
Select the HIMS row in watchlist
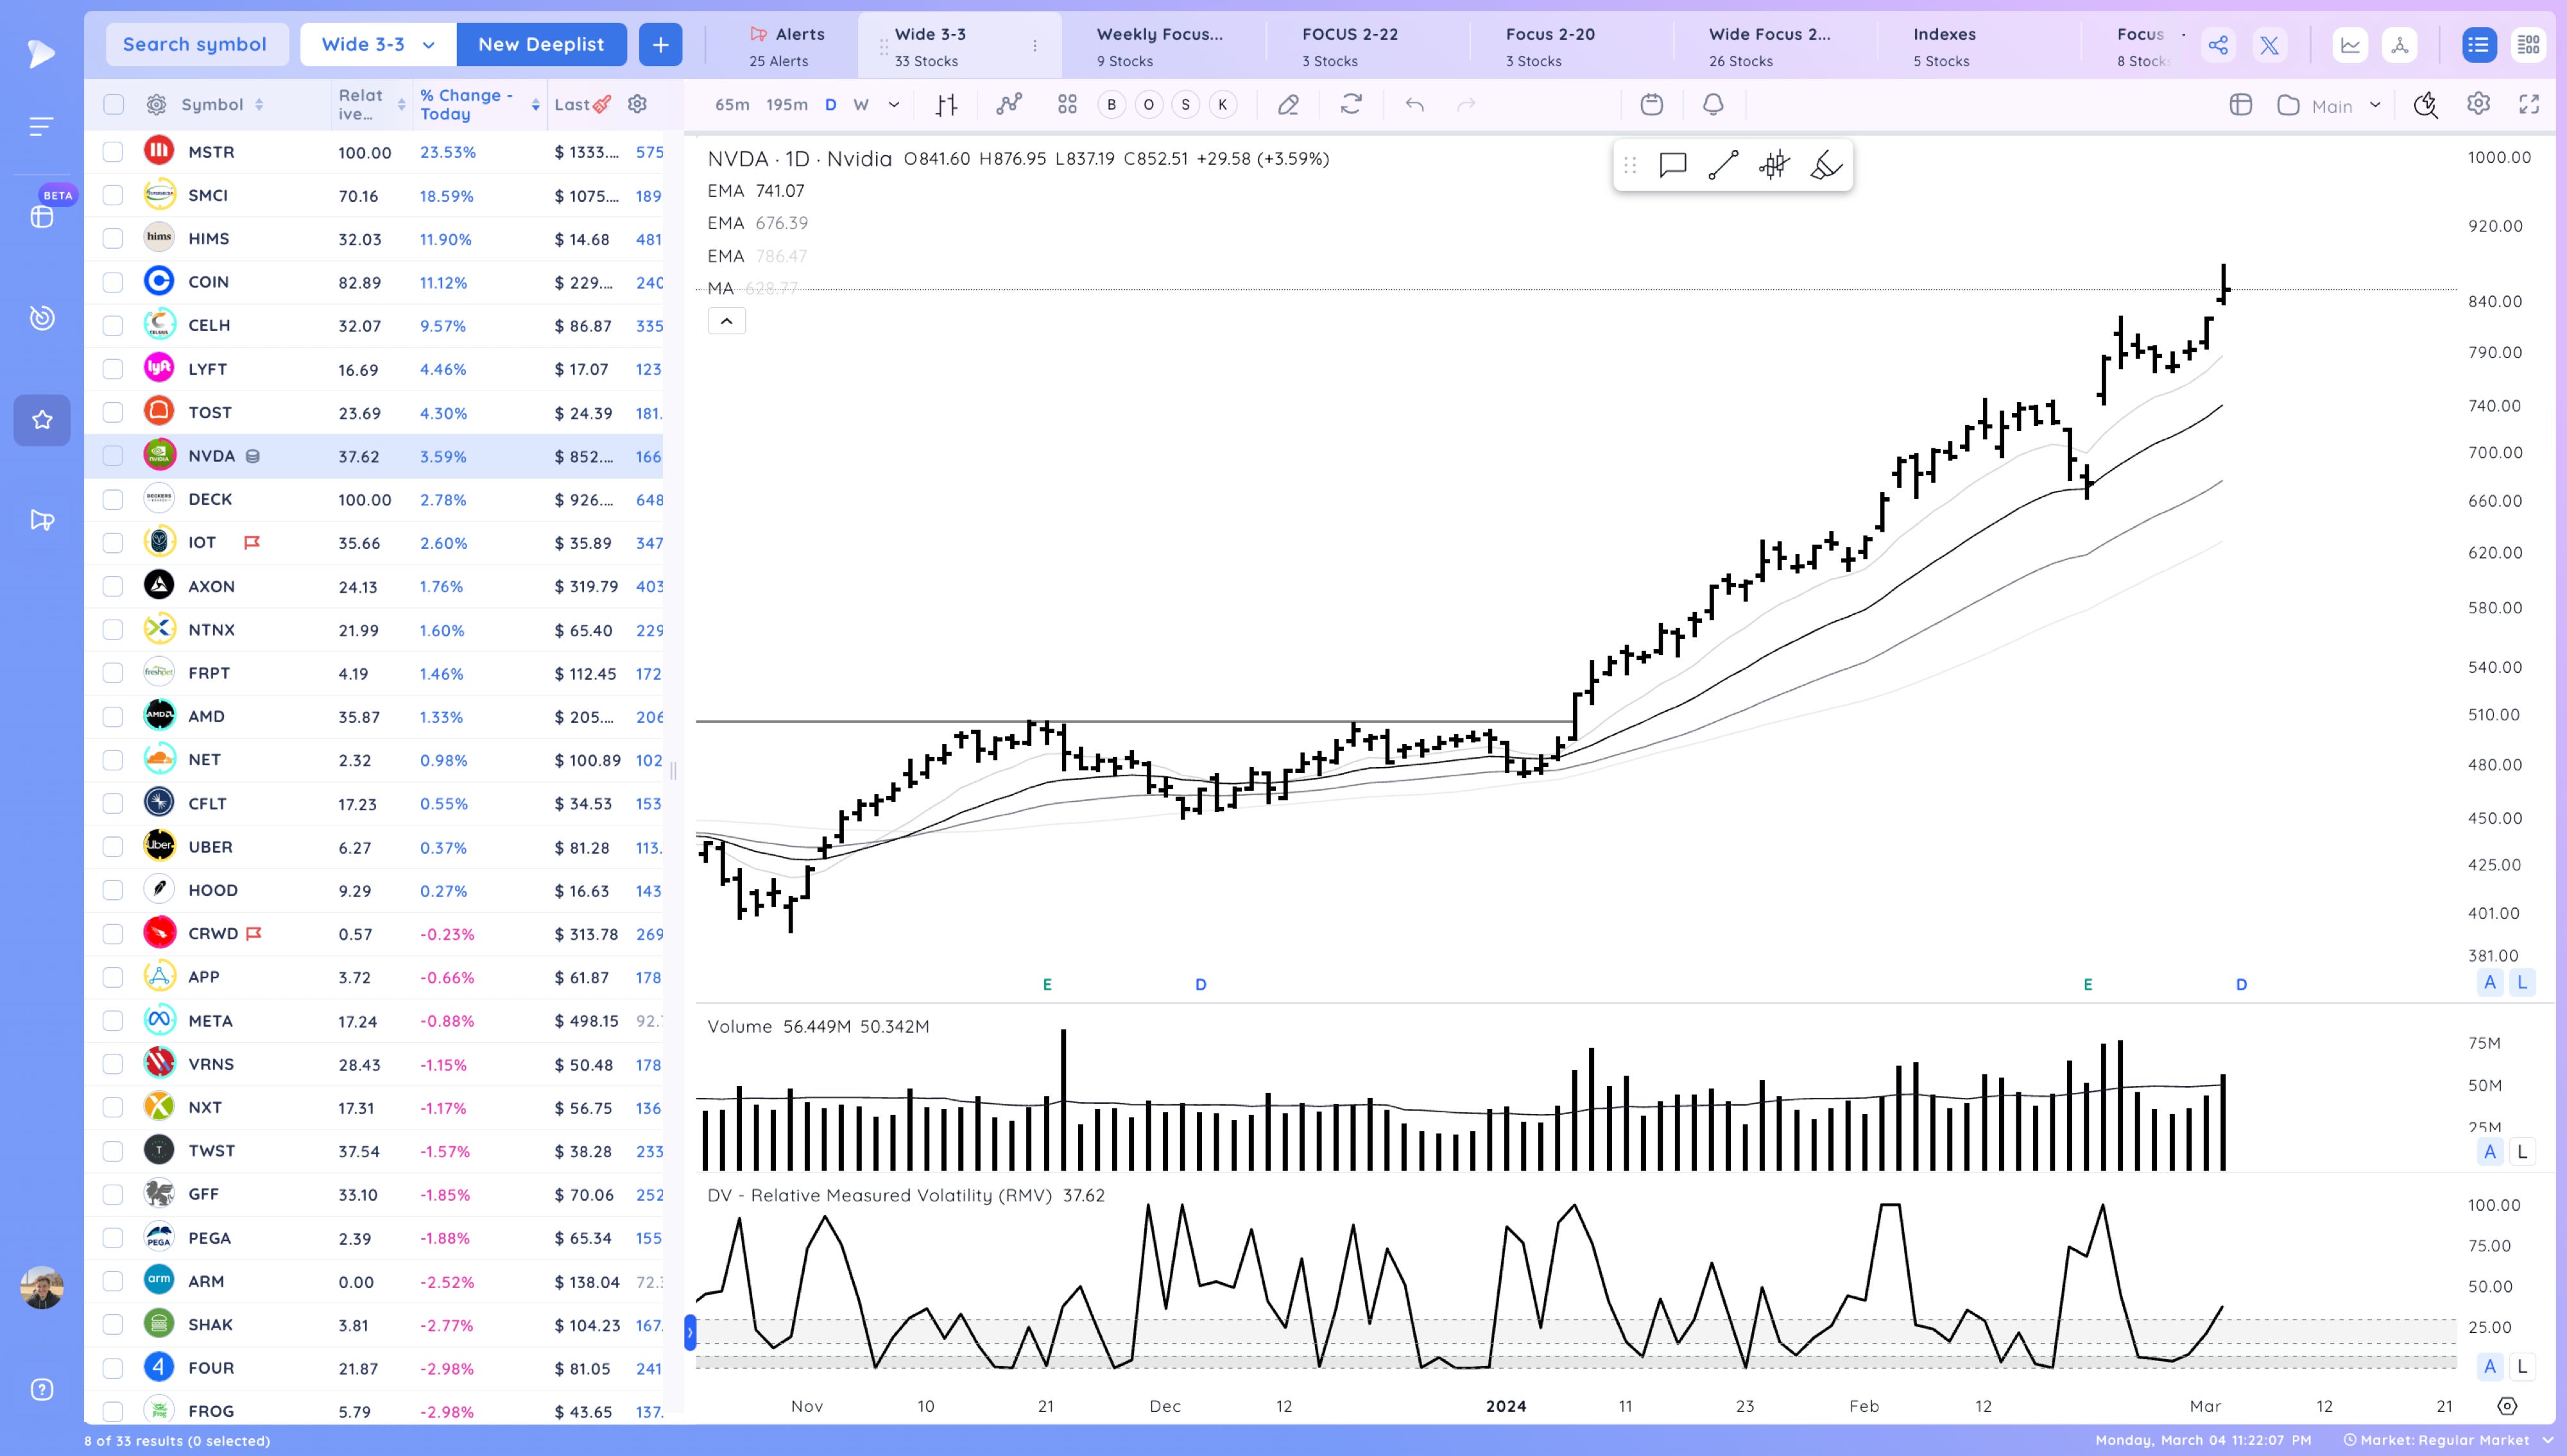click(x=374, y=239)
